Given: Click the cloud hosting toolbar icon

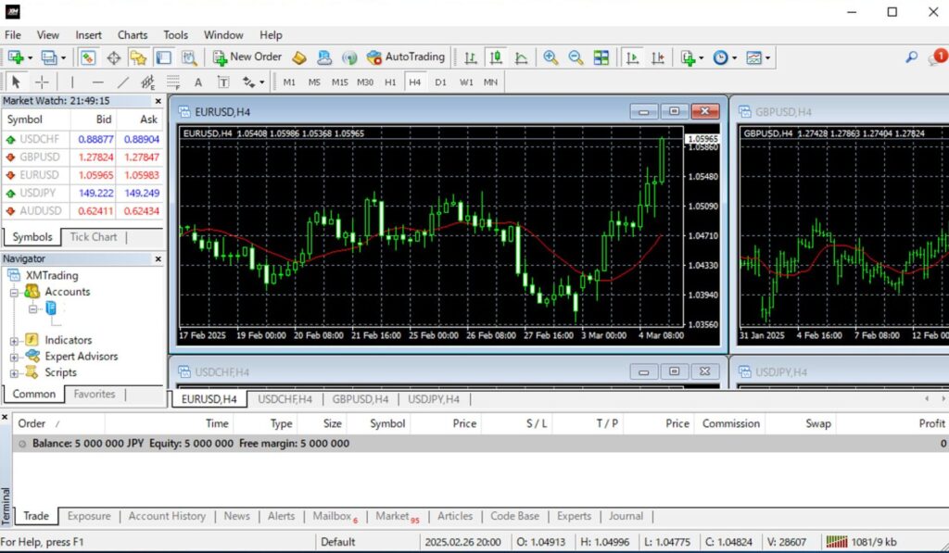Looking at the screenshot, I should click(x=324, y=57).
